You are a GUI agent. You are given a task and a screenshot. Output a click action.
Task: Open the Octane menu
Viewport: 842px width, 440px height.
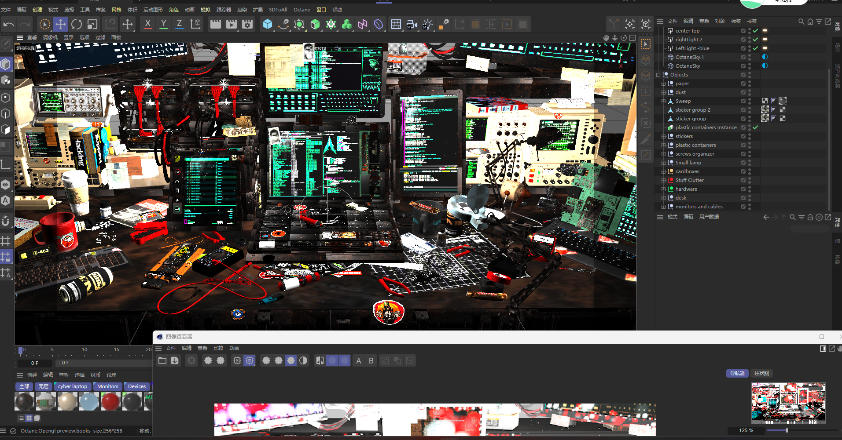click(302, 10)
